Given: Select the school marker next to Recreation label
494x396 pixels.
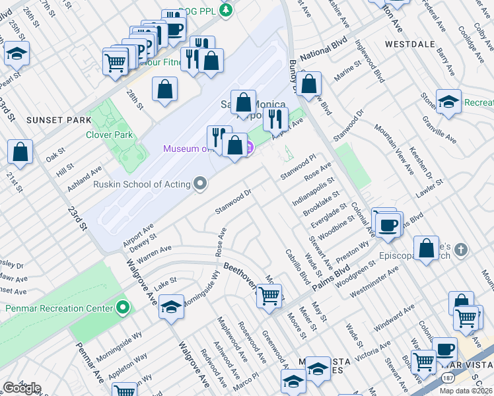Looking at the screenshot, I should (x=448, y=102).
